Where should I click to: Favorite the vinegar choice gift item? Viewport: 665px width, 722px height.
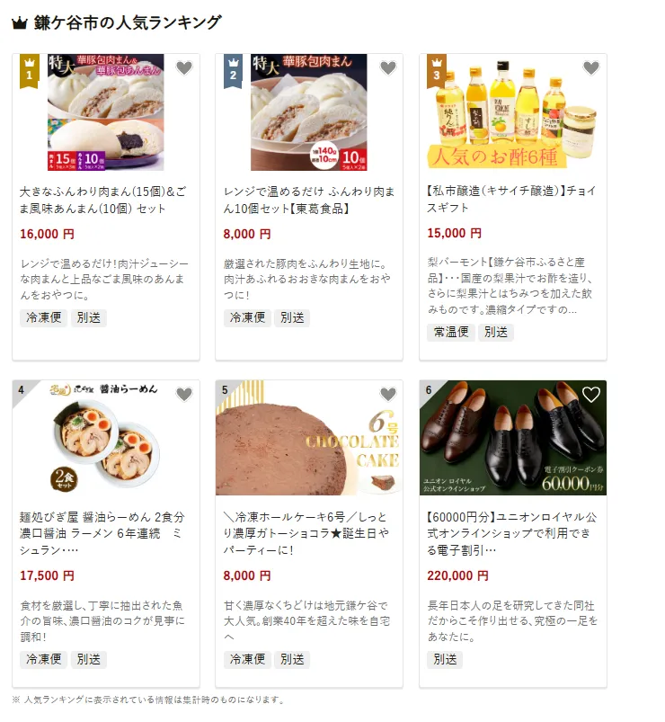click(591, 67)
